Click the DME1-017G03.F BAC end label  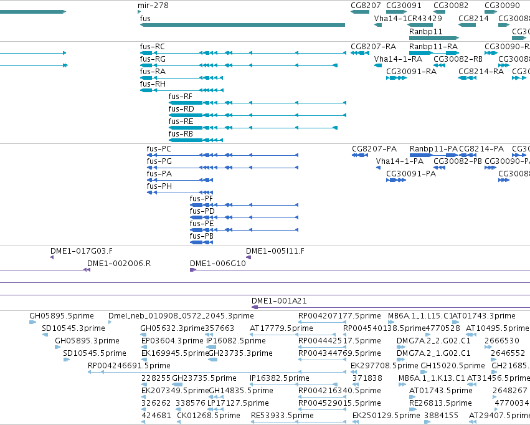point(82,251)
